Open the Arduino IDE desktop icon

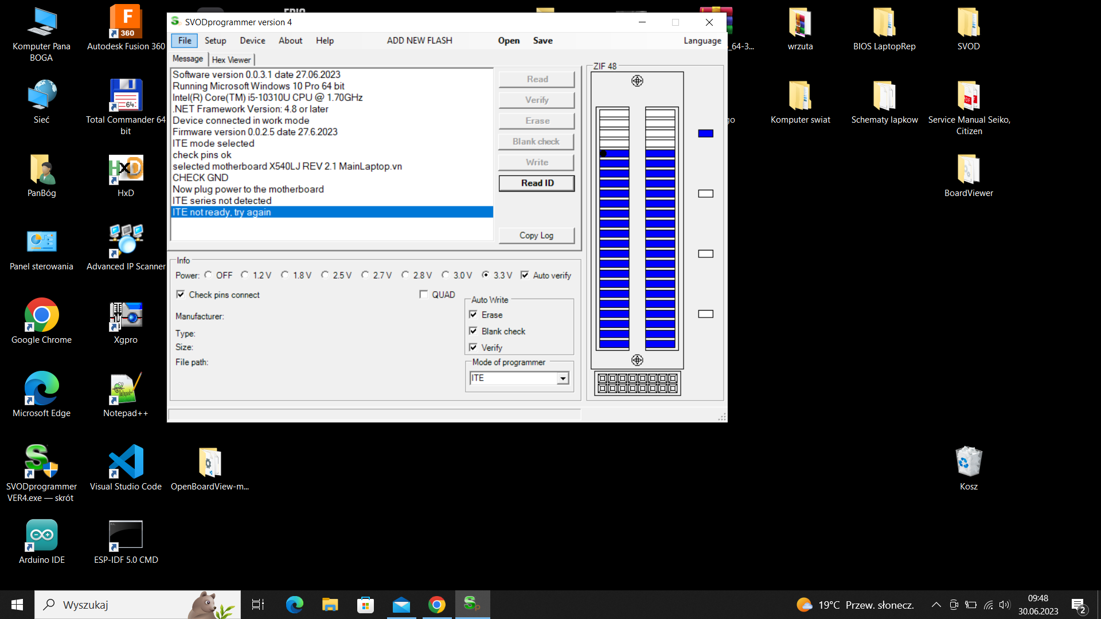pos(41,536)
